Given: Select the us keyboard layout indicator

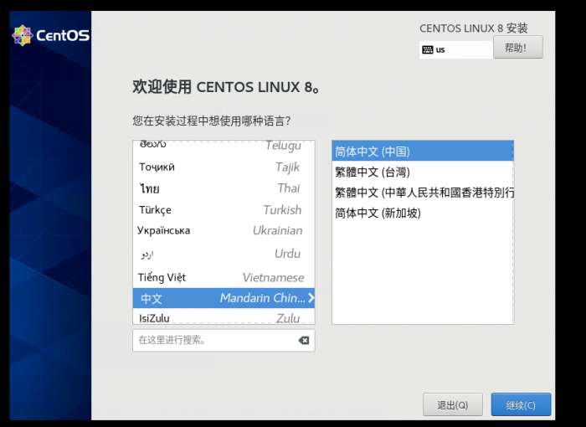Looking at the screenshot, I should [455, 49].
